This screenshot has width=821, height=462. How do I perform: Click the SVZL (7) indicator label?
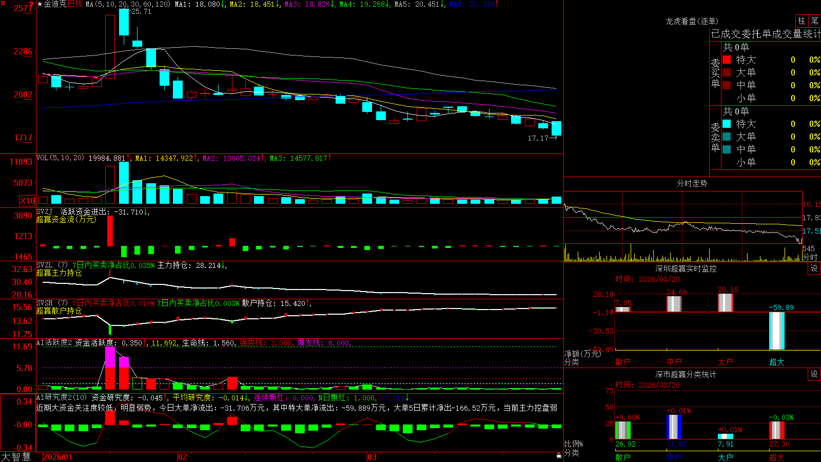tap(52, 265)
